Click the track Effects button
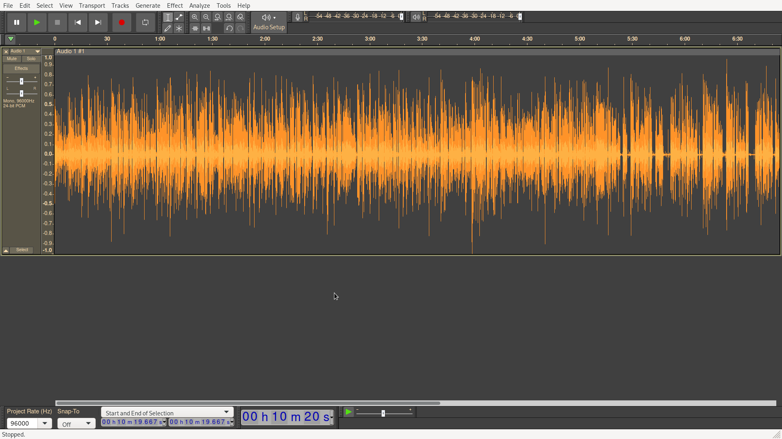 (x=21, y=69)
